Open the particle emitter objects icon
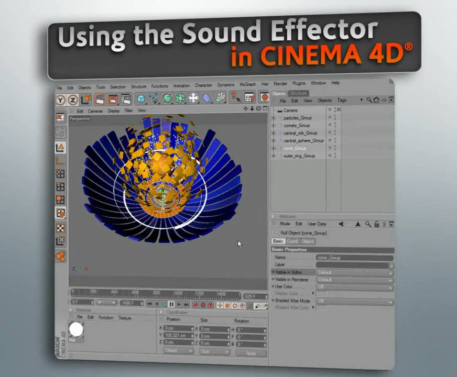The height and width of the screenshot is (377, 457). 220,97
